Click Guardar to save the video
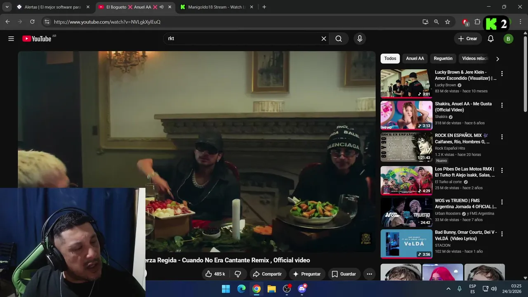The image size is (528, 297). click(x=344, y=274)
